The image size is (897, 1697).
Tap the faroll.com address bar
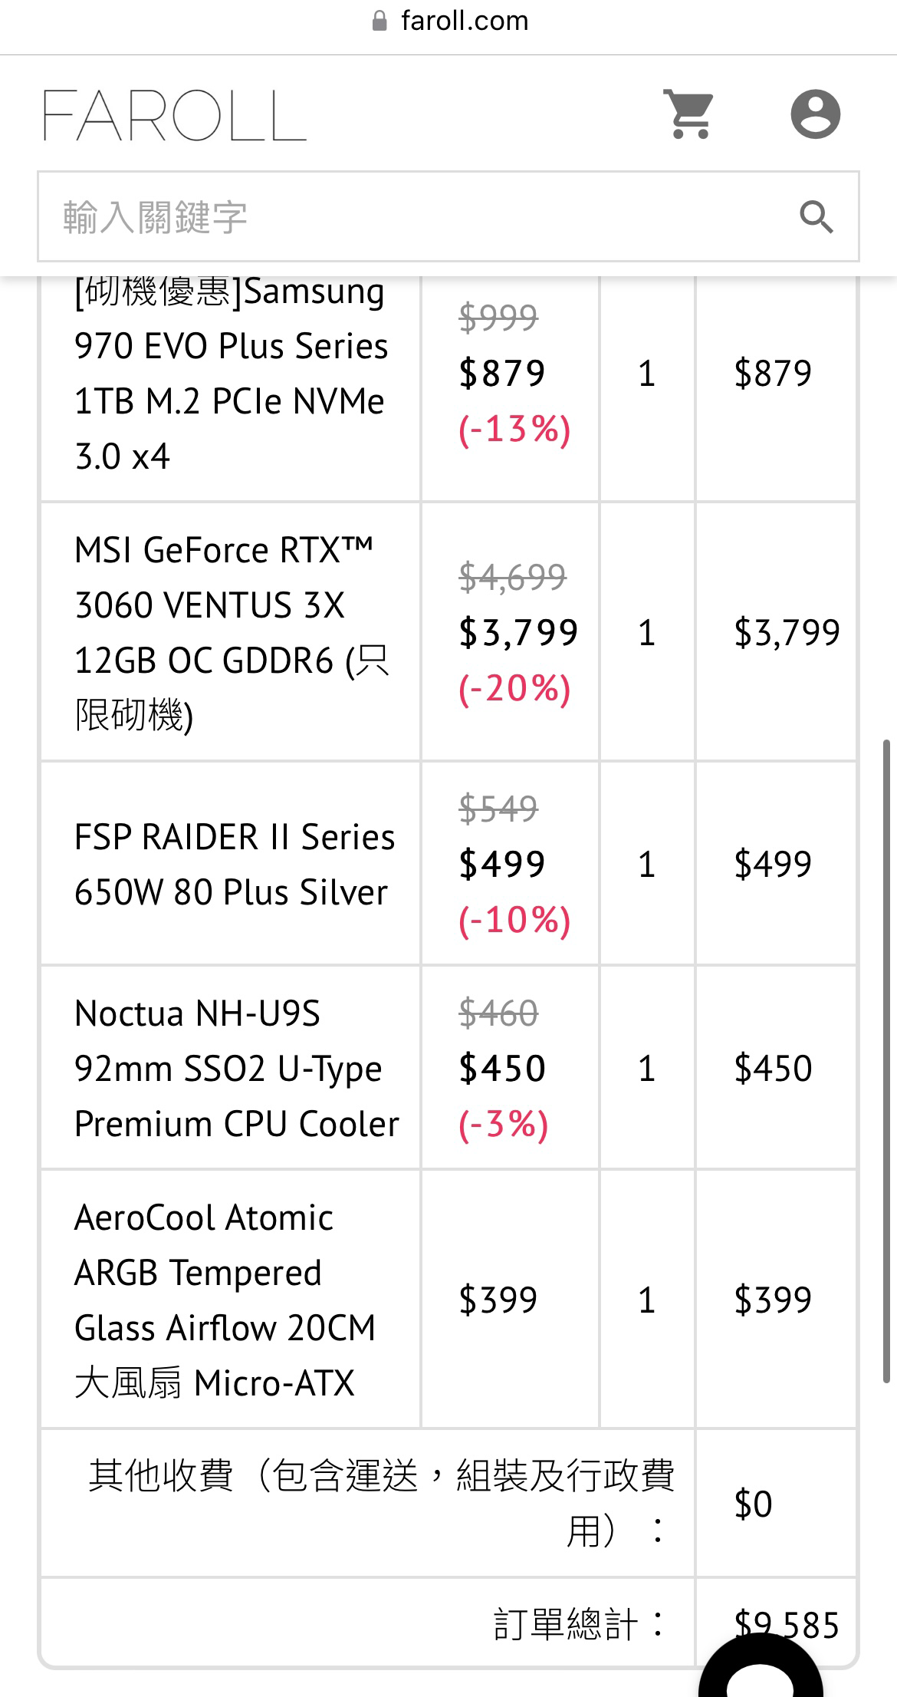click(x=451, y=21)
